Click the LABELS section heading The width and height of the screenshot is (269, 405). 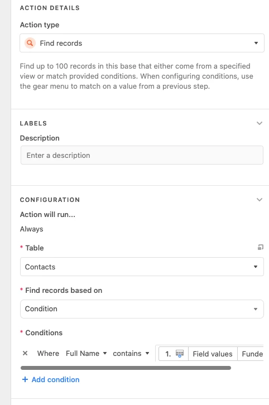tap(33, 123)
